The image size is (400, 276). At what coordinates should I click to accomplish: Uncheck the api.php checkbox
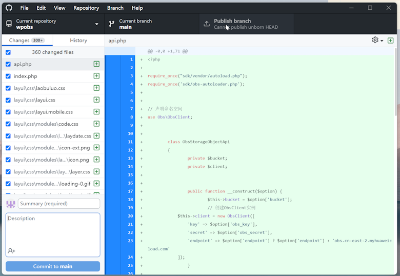[8, 64]
